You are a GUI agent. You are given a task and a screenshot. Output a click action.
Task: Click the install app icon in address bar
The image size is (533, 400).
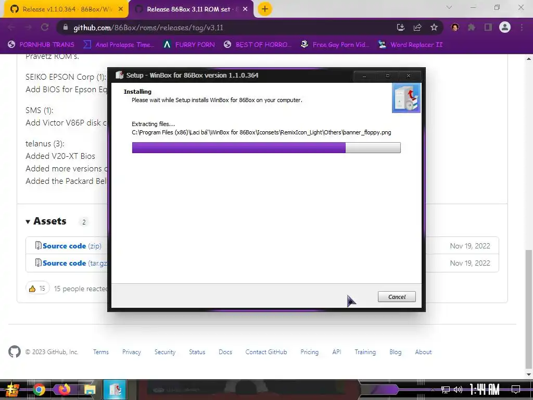(x=401, y=28)
